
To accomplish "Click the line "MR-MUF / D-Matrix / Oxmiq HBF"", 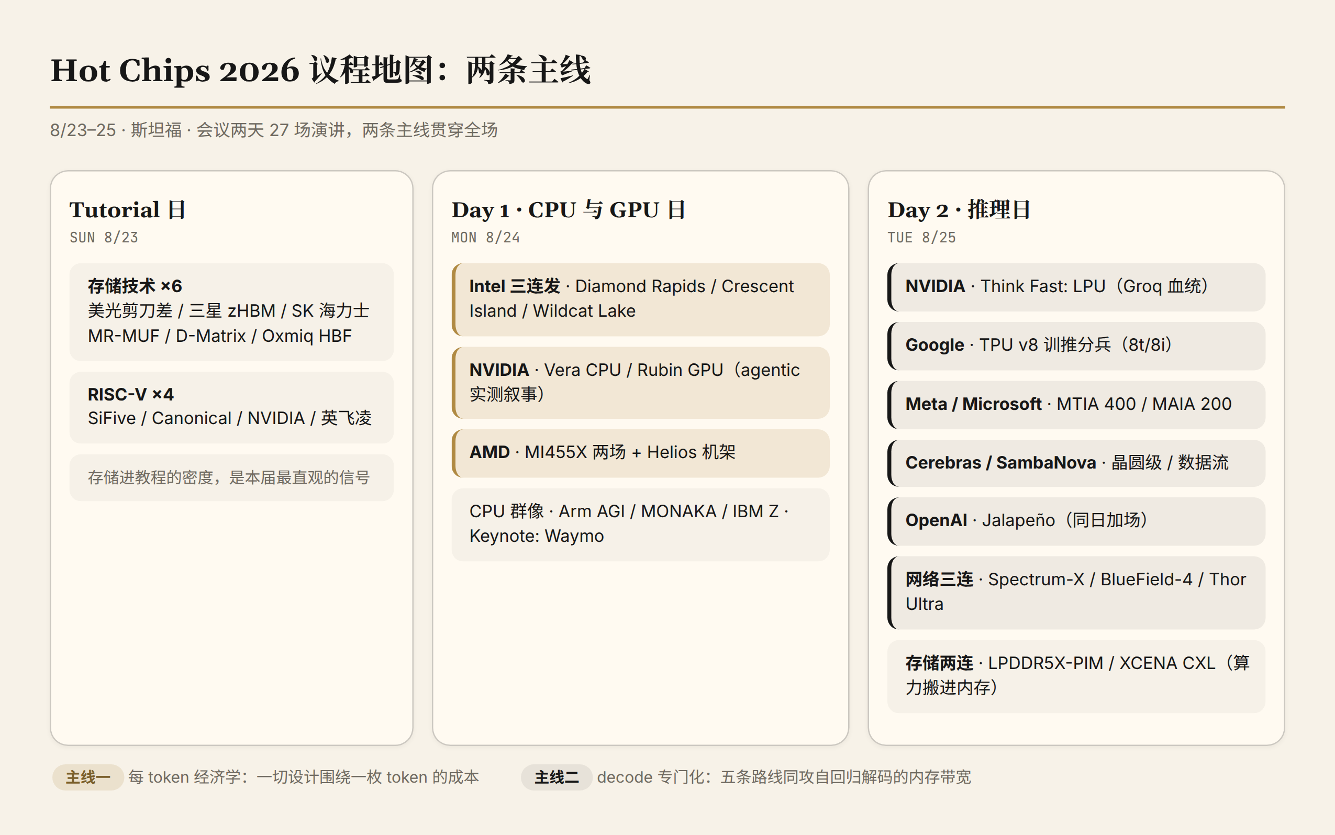I will [x=220, y=336].
